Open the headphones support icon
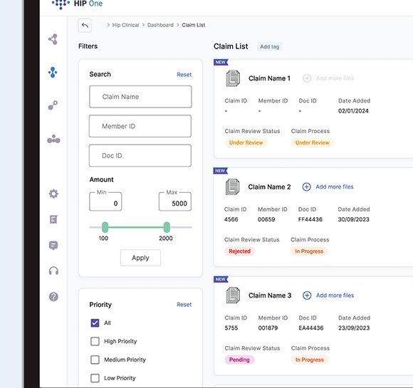 coord(53,271)
